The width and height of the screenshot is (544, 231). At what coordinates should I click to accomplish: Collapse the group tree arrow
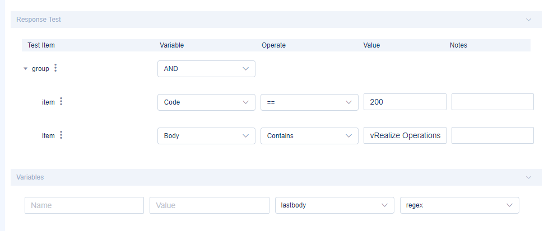25,69
